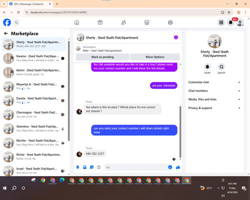Open the large Sherly profile picture

[214, 41]
